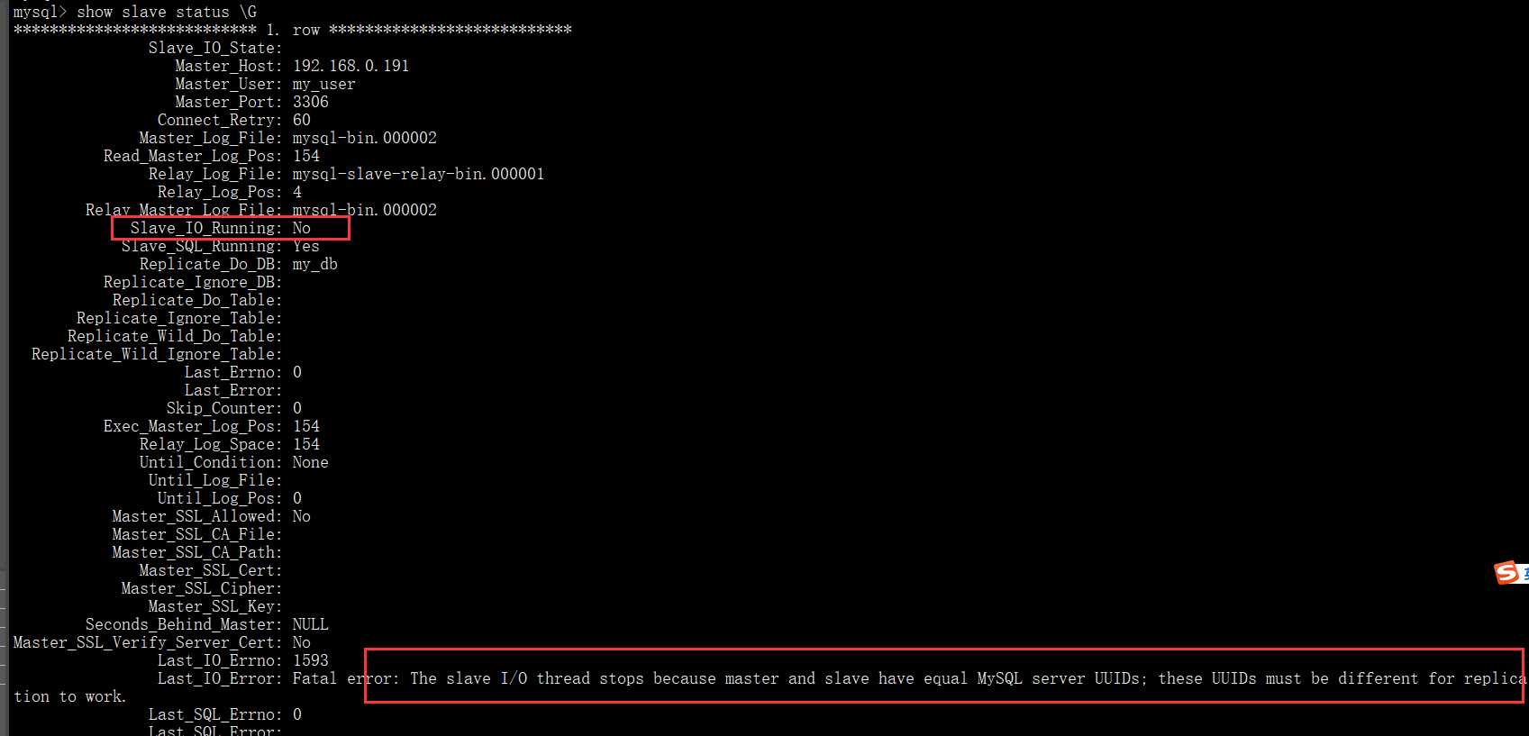Click the Relay_Log_Pos value 4
Viewport: 1529px width, 736px height.
[297, 192]
